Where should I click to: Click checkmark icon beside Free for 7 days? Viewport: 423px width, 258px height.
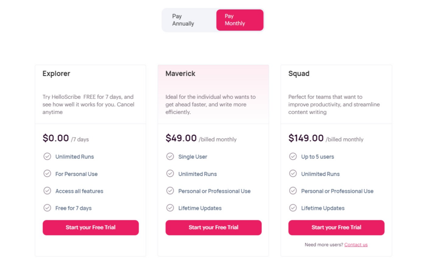pos(47,208)
